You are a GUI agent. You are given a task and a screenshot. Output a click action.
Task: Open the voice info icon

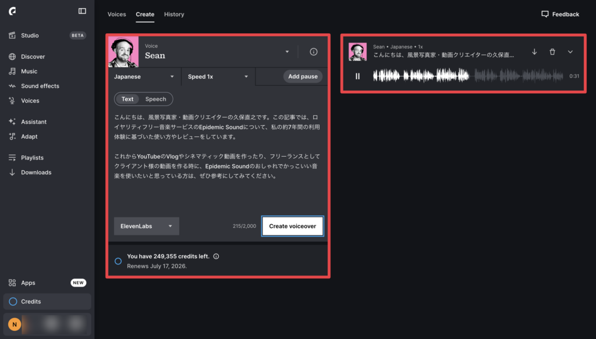pyautogui.click(x=314, y=52)
